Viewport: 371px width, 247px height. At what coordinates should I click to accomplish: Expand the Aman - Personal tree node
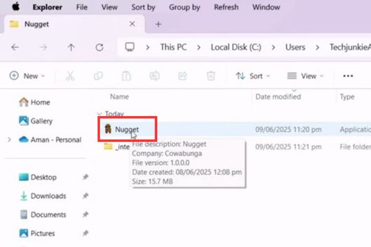(x=9, y=140)
